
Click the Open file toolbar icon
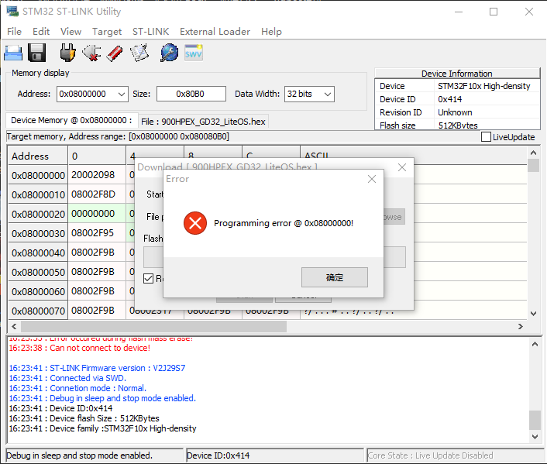(13, 53)
